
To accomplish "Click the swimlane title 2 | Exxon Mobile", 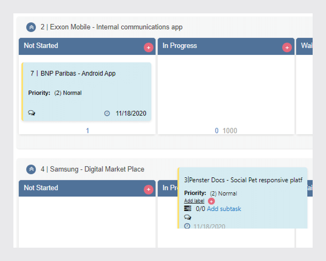I will pyautogui.click(x=112, y=27).
